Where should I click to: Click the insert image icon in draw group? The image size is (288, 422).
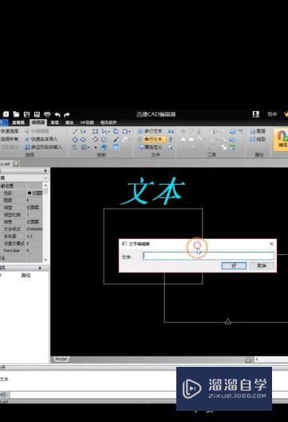(104, 147)
